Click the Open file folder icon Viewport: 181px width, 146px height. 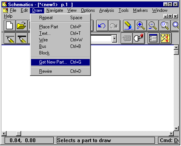(x=22, y=26)
